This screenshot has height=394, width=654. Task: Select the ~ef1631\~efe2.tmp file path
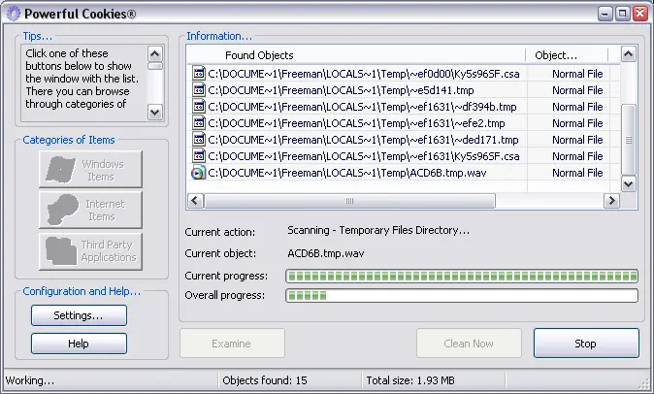pos(356,123)
